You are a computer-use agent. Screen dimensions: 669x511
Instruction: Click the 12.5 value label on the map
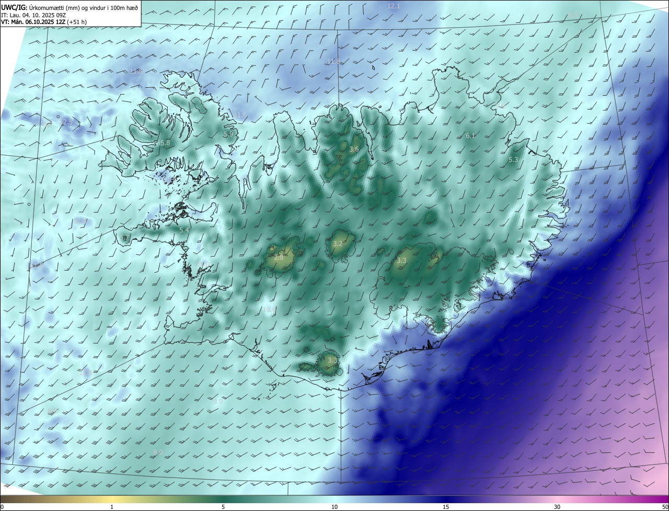[x=66, y=122]
